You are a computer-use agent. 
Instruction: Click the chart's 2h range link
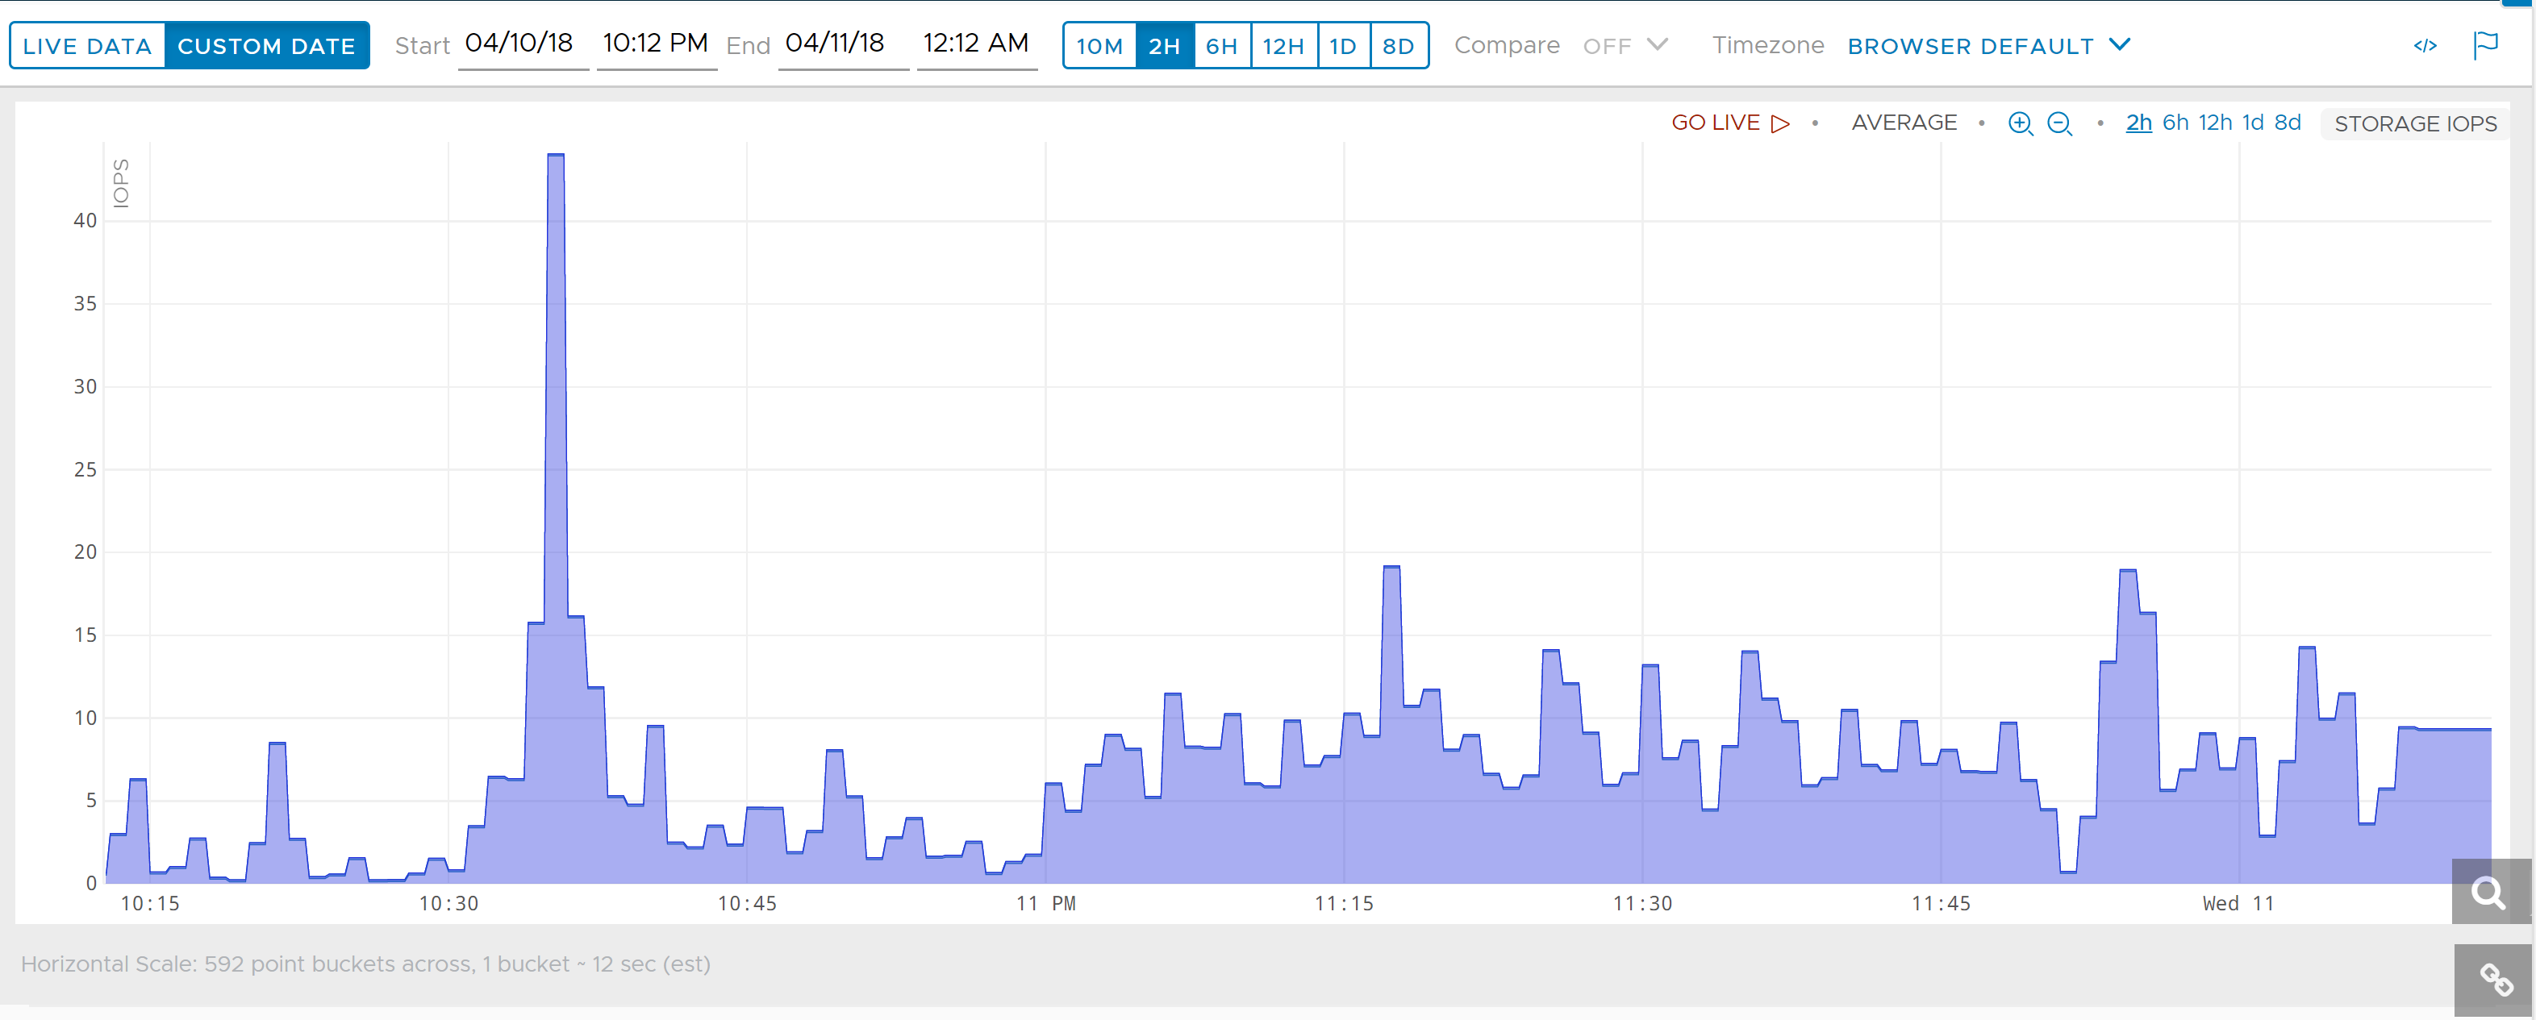2138,123
